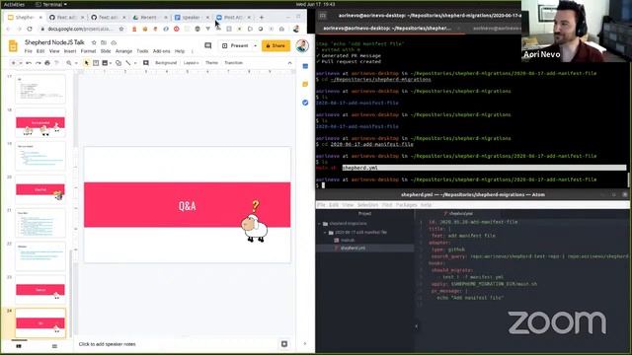Open the Tasks side panel icon
The width and height of the screenshot is (632, 355).
point(305,103)
